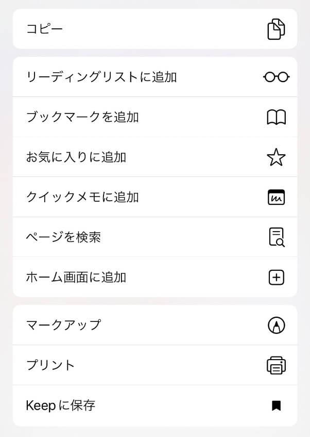Tap the find on page magnifier icon
The image size is (310, 437).
point(276,237)
